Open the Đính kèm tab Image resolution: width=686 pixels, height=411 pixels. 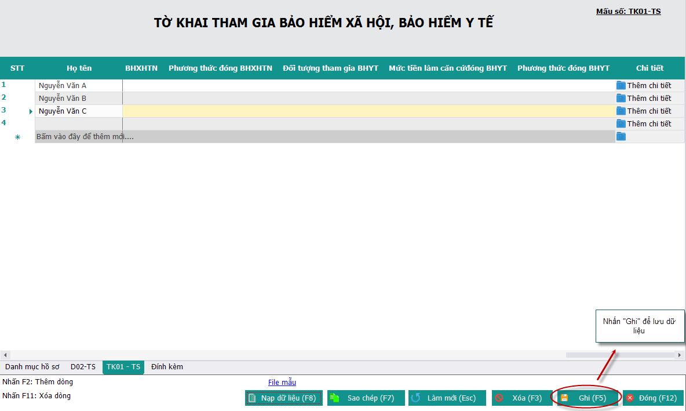[x=167, y=367]
